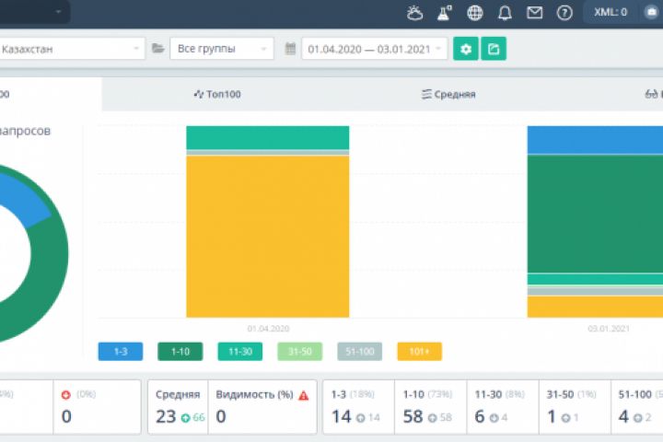Click the calendar icon
The width and height of the screenshot is (663, 442).
pyautogui.click(x=290, y=49)
